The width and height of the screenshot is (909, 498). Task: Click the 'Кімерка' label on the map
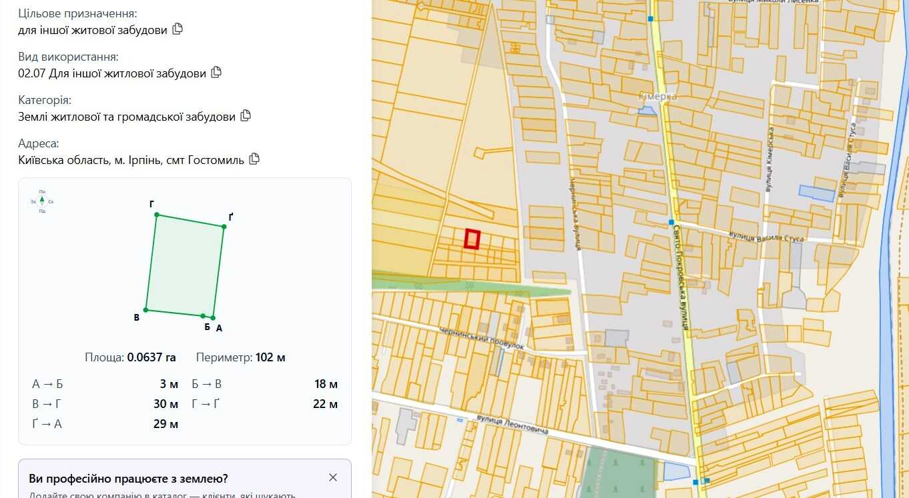click(657, 97)
